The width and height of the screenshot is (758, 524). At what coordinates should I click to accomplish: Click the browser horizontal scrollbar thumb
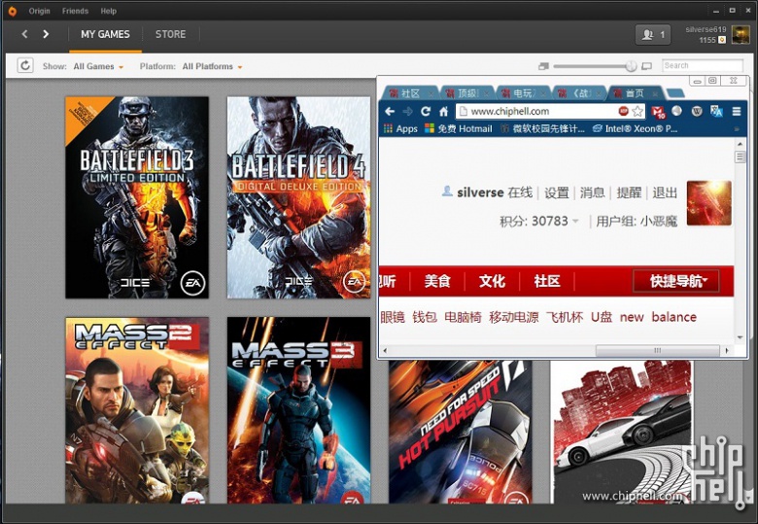pyautogui.click(x=658, y=350)
